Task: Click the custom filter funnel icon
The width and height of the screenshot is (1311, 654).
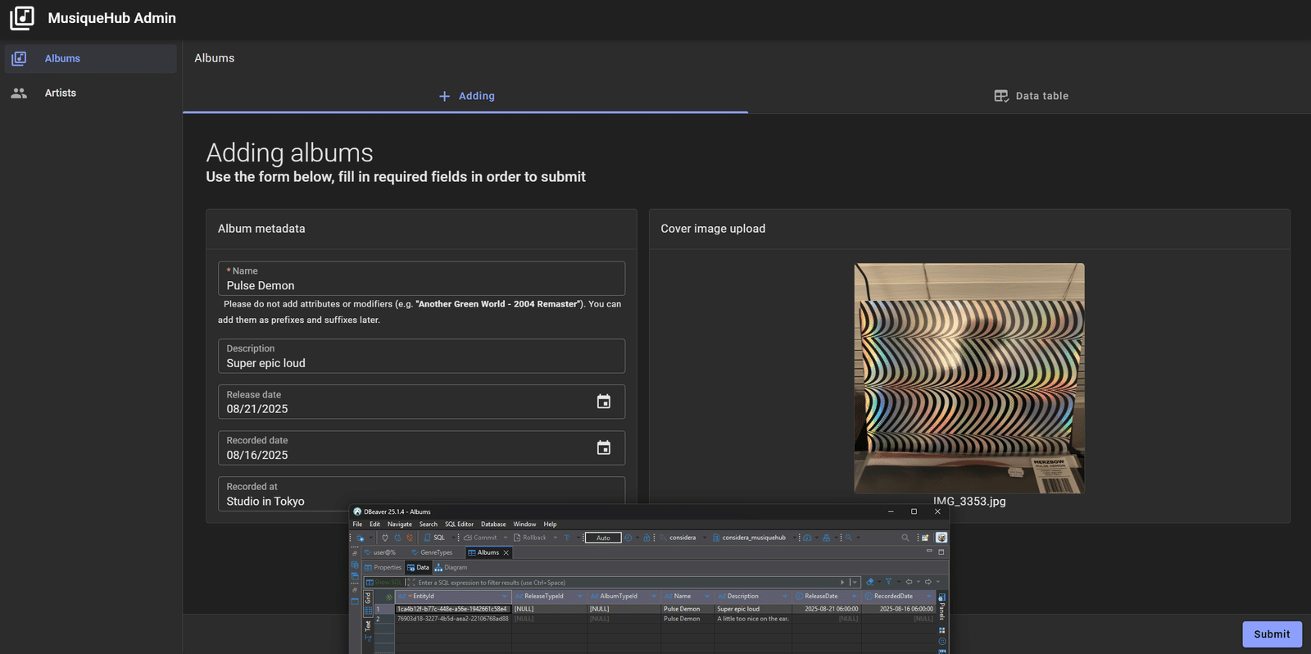Action: [889, 582]
